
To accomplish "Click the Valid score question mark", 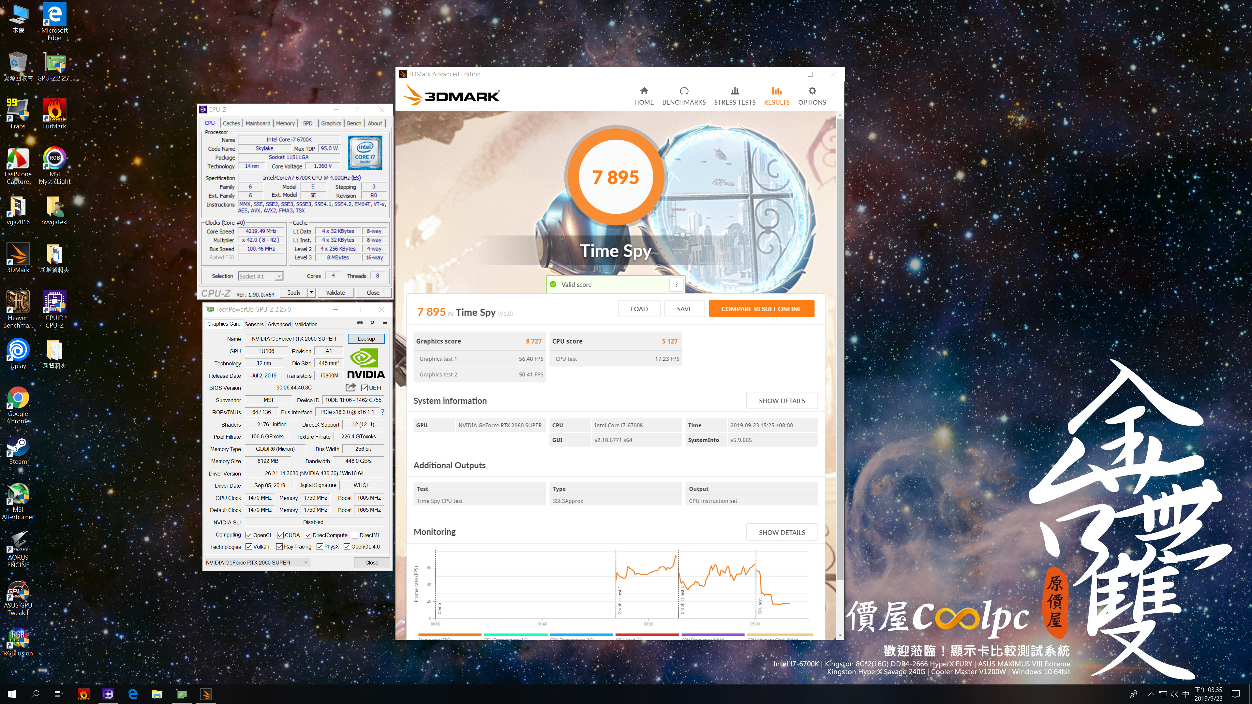I will pyautogui.click(x=676, y=285).
